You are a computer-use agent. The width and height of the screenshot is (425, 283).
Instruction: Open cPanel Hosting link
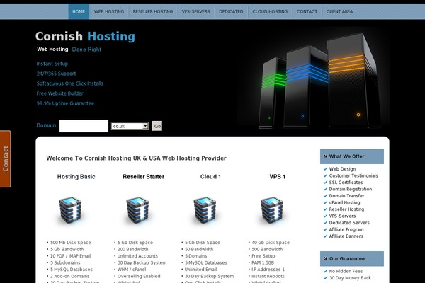(x=344, y=202)
